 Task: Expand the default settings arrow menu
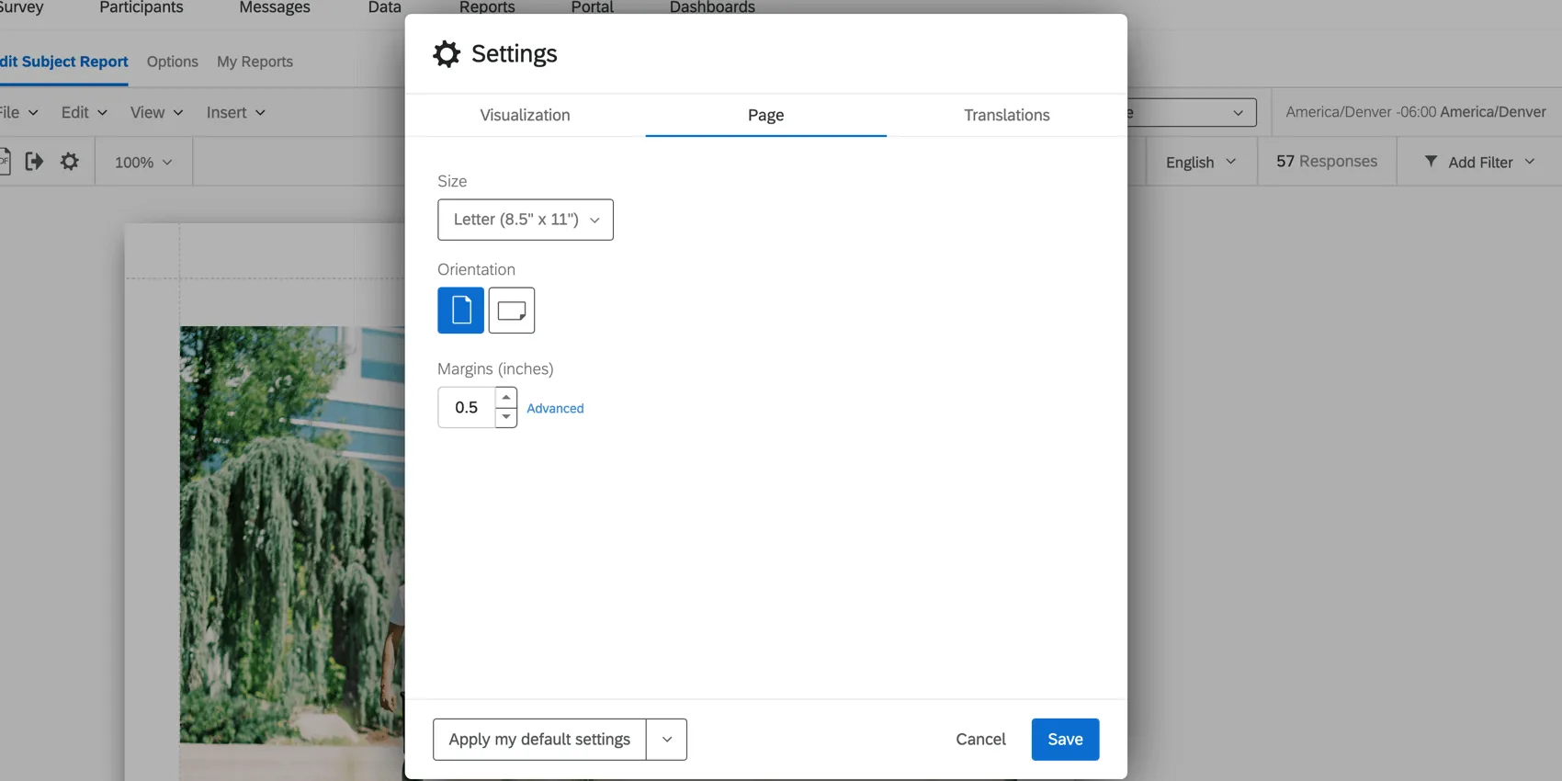(x=667, y=740)
